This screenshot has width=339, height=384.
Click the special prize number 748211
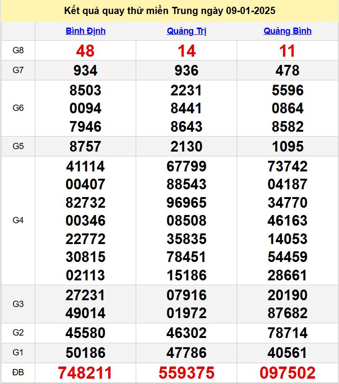coord(85,373)
